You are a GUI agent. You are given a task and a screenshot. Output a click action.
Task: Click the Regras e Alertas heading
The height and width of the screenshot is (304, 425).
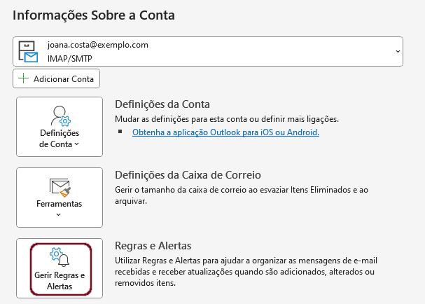pos(153,246)
